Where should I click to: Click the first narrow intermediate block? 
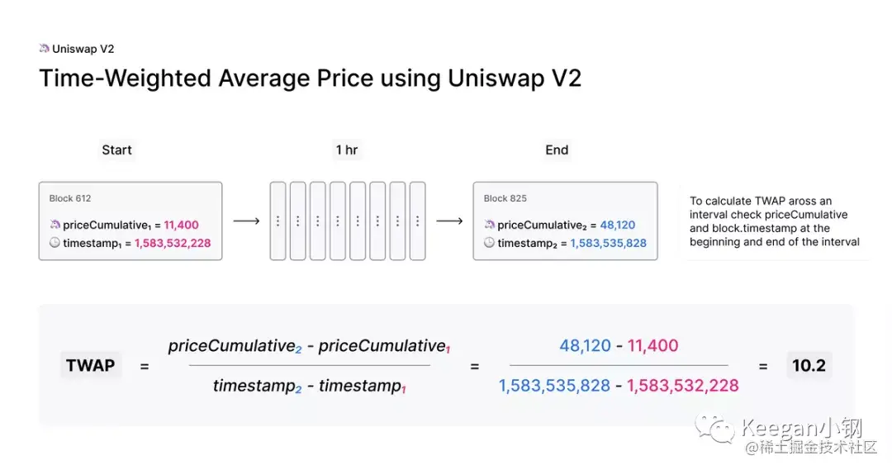coord(278,221)
